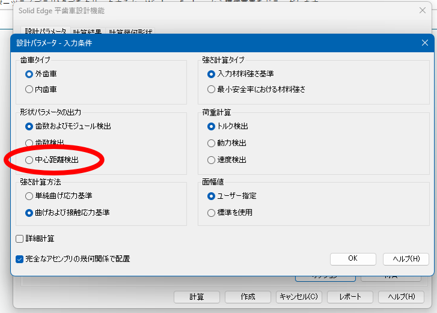Choose トルク検出 load calculation

211,127
